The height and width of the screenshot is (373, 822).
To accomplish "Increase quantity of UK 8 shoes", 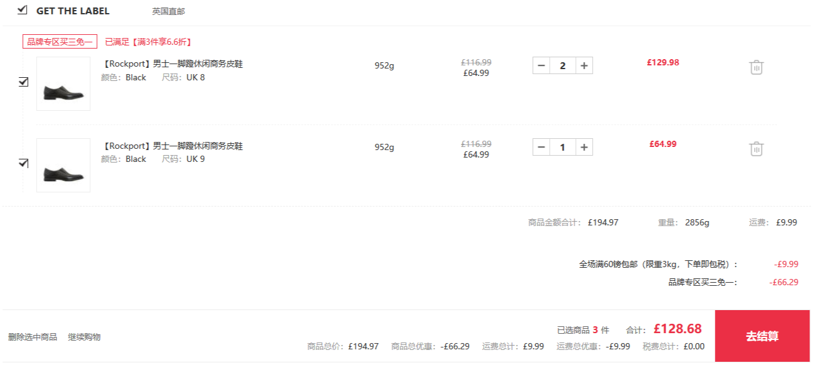I will coord(584,65).
